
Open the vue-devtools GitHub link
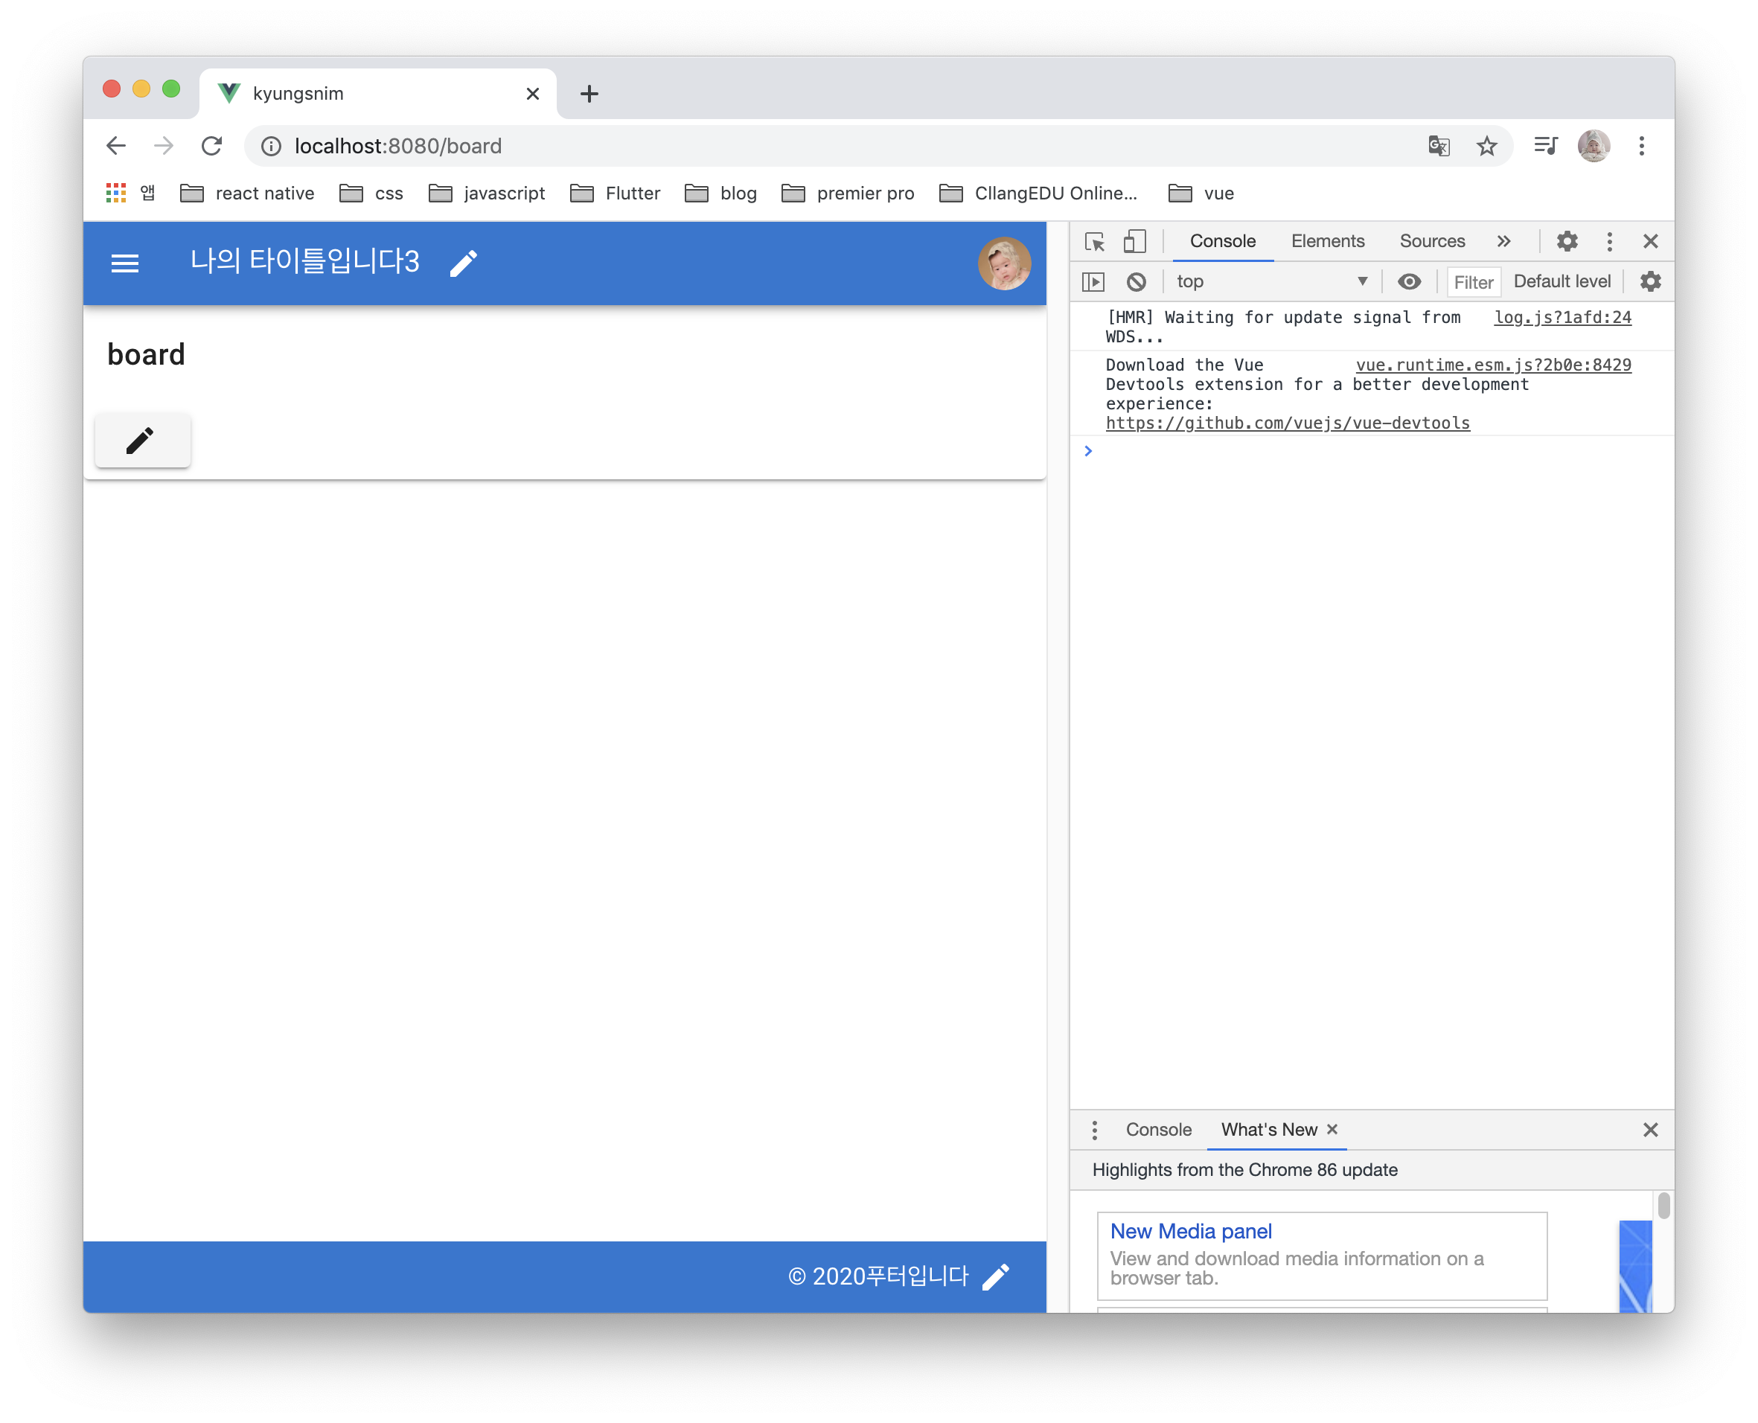coord(1287,423)
